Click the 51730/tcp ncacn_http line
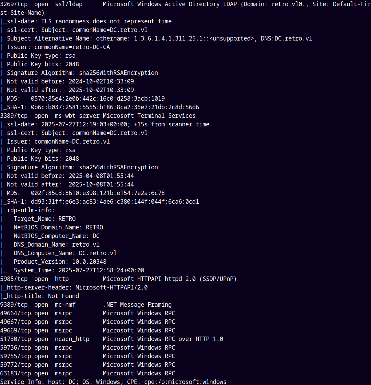Viewport: 371px width, 385px height. pyautogui.click(x=112, y=339)
